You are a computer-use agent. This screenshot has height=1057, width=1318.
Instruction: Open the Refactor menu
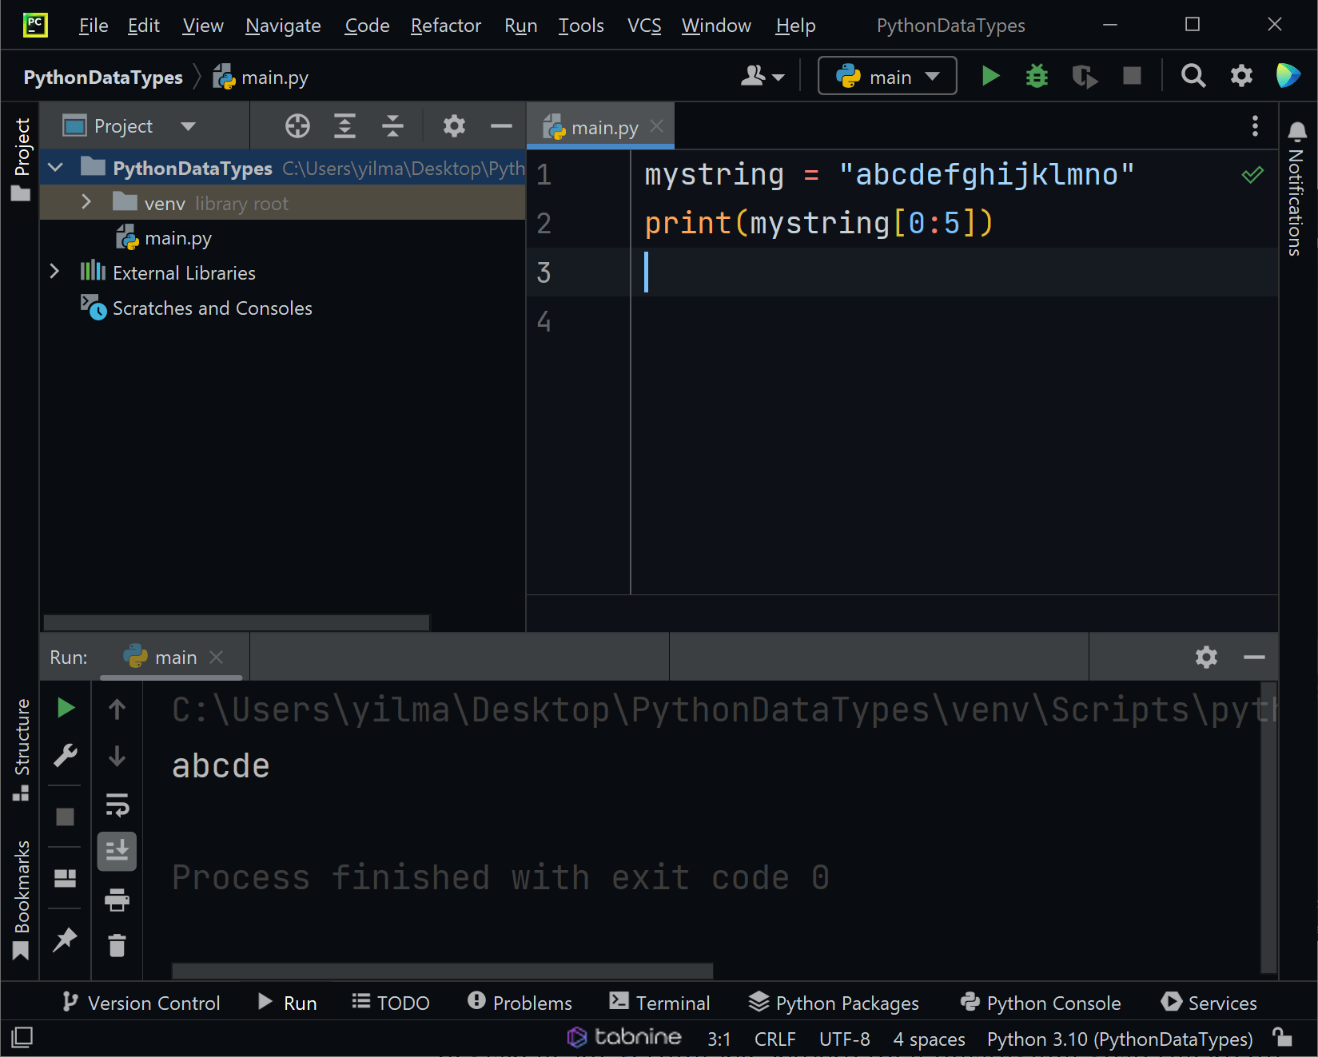coord(446,26)
